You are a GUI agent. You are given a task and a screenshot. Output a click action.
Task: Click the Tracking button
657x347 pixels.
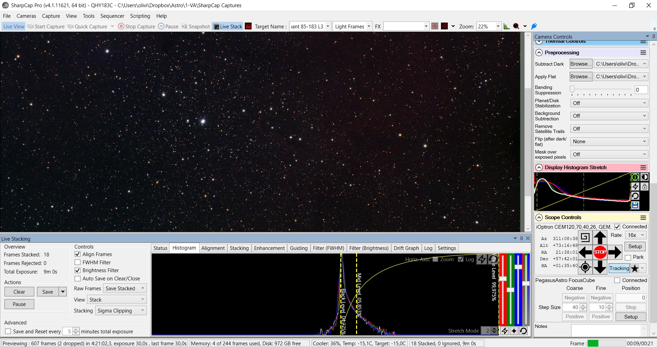(x=619, y=268)
